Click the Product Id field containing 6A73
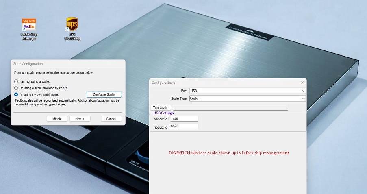The width and height of the screenshot is (367, 194). (x=184, y=127)
